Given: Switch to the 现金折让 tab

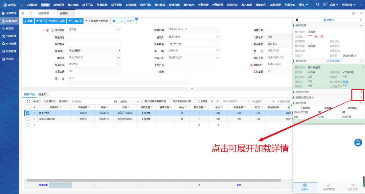Looking at the screenshot, I should coord(44,94).
